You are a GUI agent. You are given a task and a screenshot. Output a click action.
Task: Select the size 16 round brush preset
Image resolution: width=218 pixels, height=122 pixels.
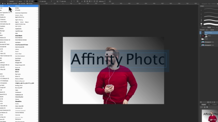point(201,24)
